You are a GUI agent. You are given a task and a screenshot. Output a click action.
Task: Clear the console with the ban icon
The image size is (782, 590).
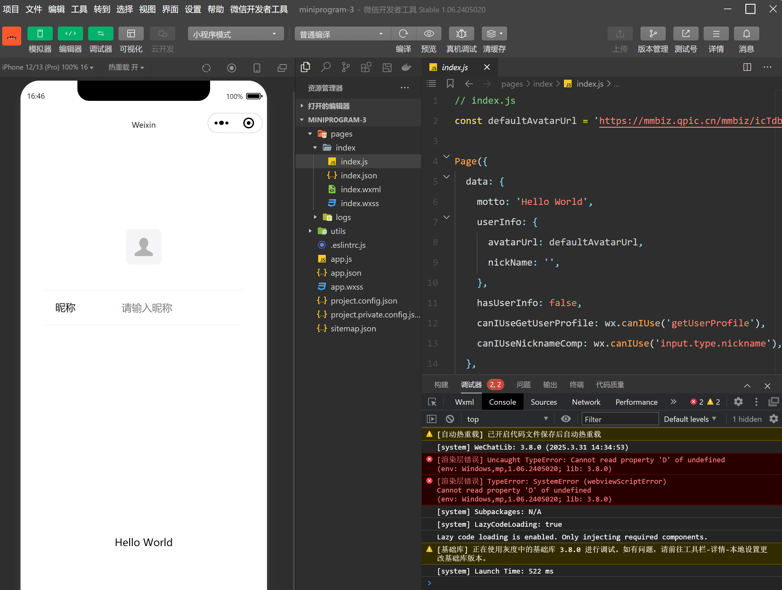450,419
